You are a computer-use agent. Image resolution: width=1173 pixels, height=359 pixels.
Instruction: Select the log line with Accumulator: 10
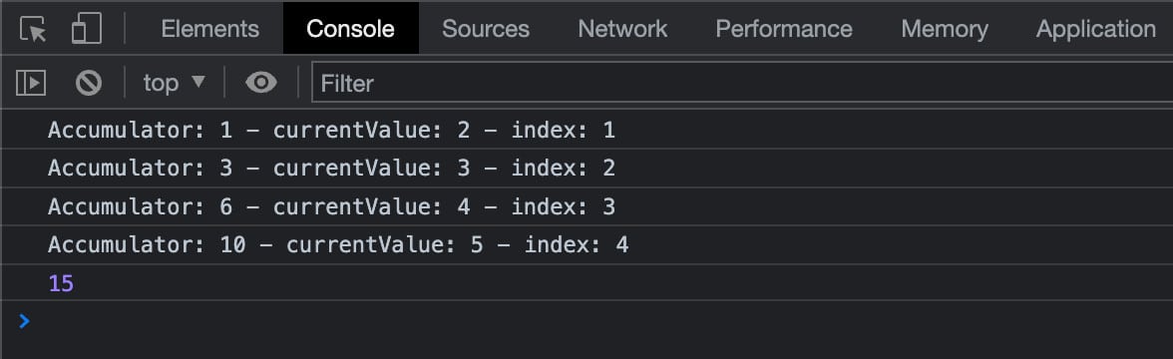(x=586, y=244)
